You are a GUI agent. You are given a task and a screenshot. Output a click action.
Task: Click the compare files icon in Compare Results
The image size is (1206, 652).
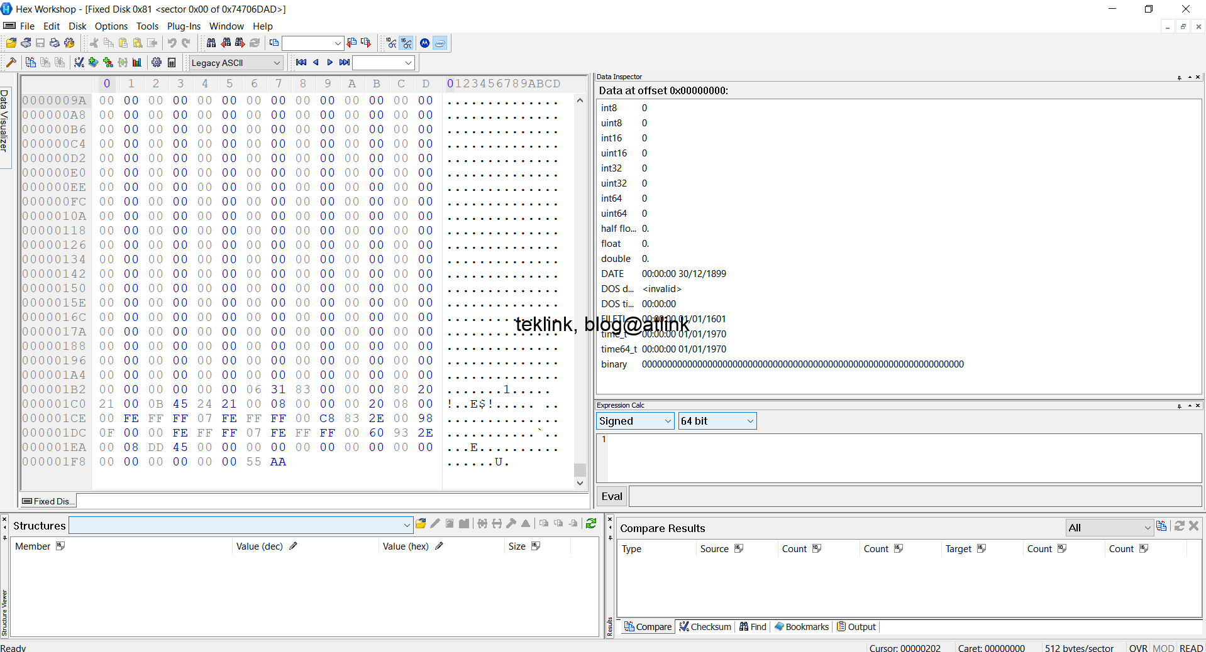[x=1161, y=526]
